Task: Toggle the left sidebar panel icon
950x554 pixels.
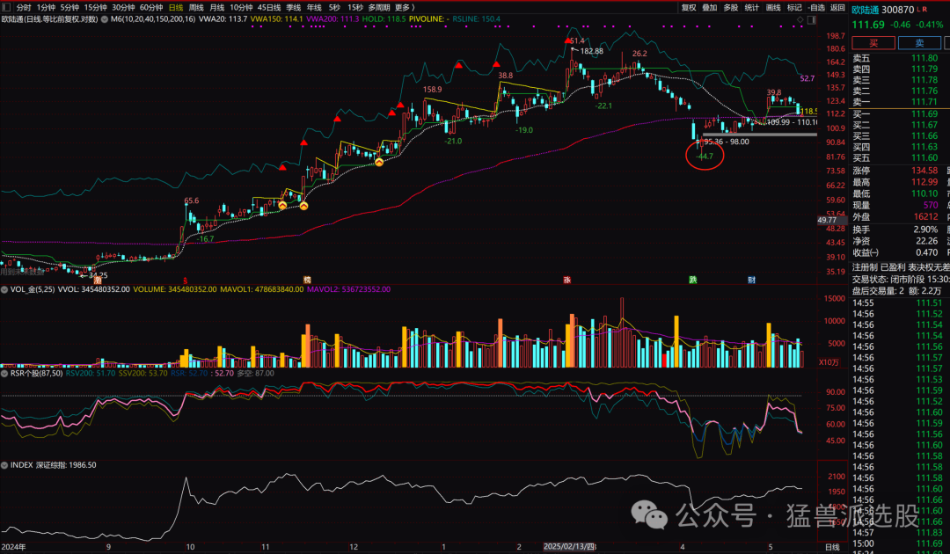Action: 7,8
